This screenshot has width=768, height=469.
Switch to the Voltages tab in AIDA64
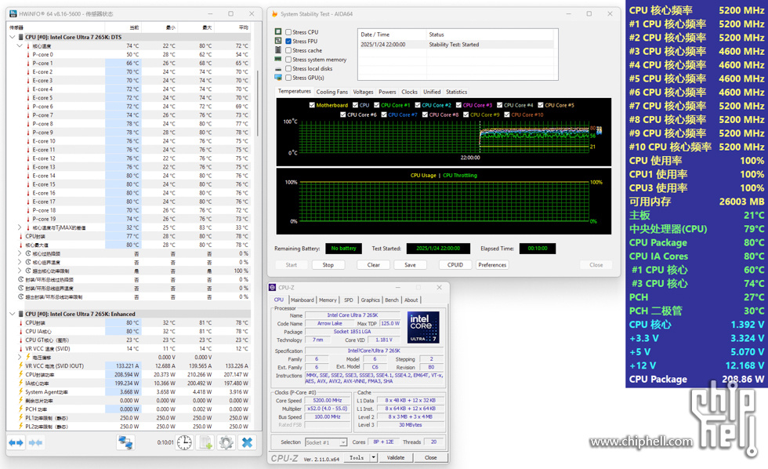[363, 92]
